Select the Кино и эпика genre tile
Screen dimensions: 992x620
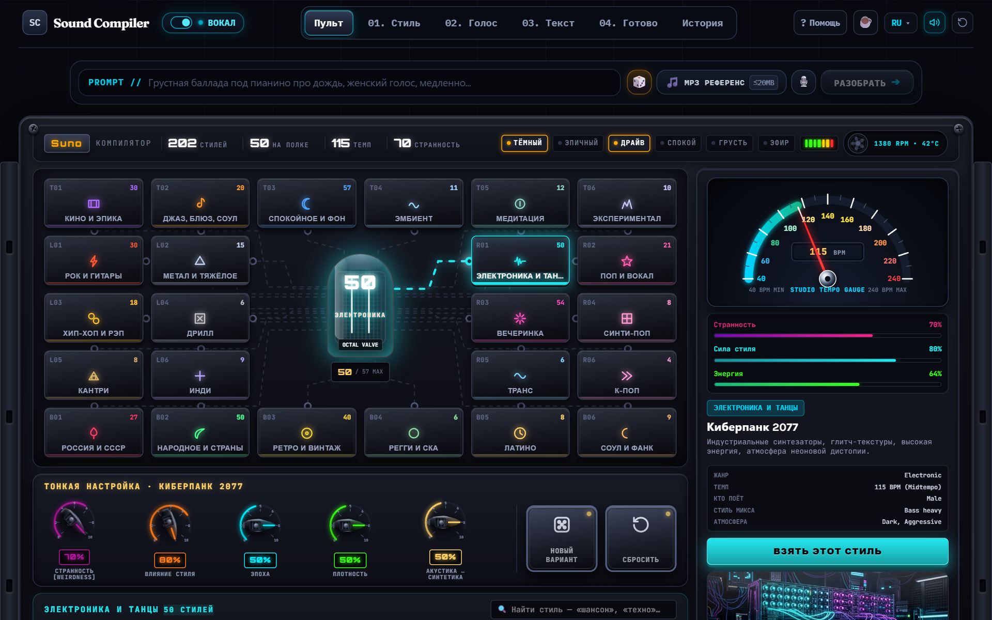point(94,203)
